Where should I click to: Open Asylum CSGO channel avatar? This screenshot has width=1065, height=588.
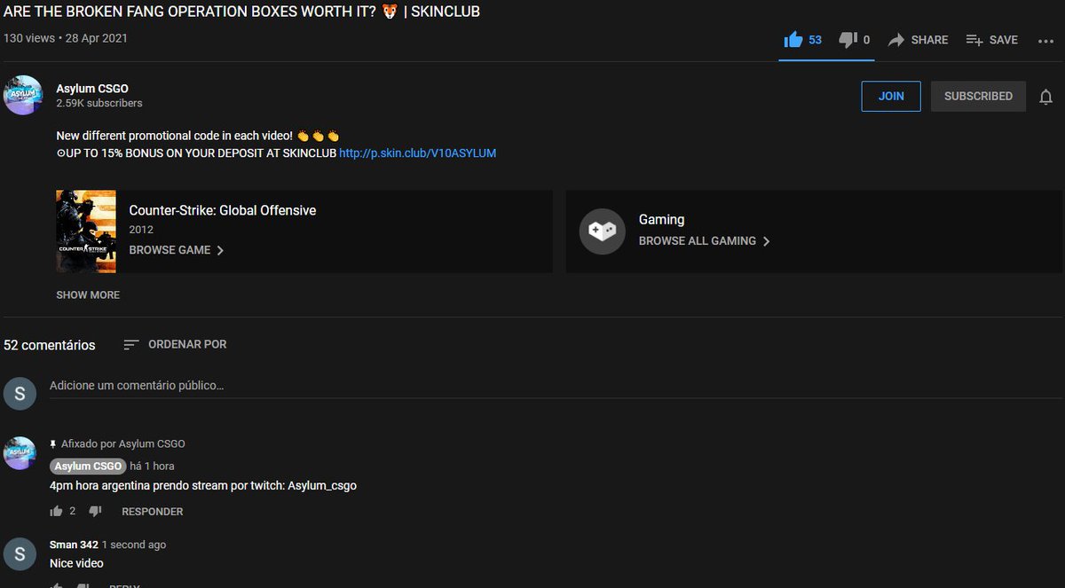click(22, 95)
